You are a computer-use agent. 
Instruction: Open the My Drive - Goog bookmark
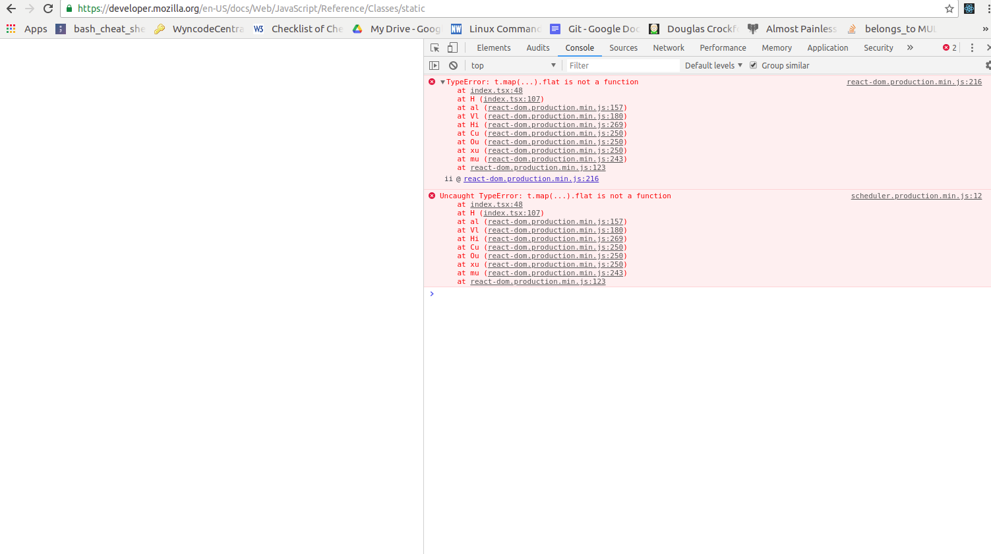[396, 29]
